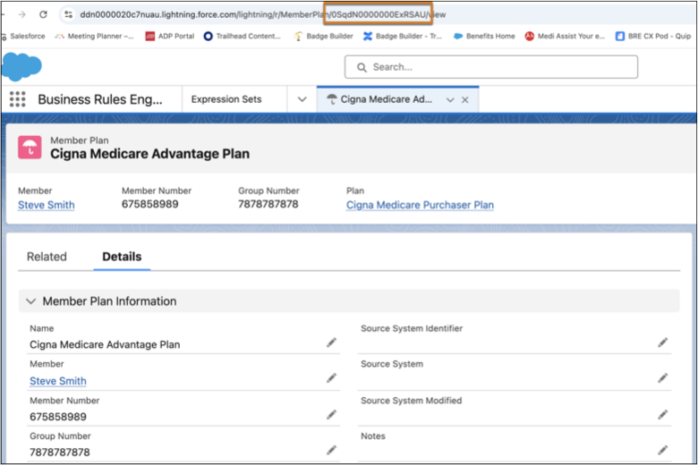Open the Trailhead Content bookmark
The width and height of the screenshot is (698, 465).
tap(243, 36)
